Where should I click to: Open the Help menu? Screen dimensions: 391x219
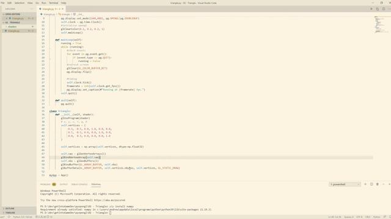(64, 2)
